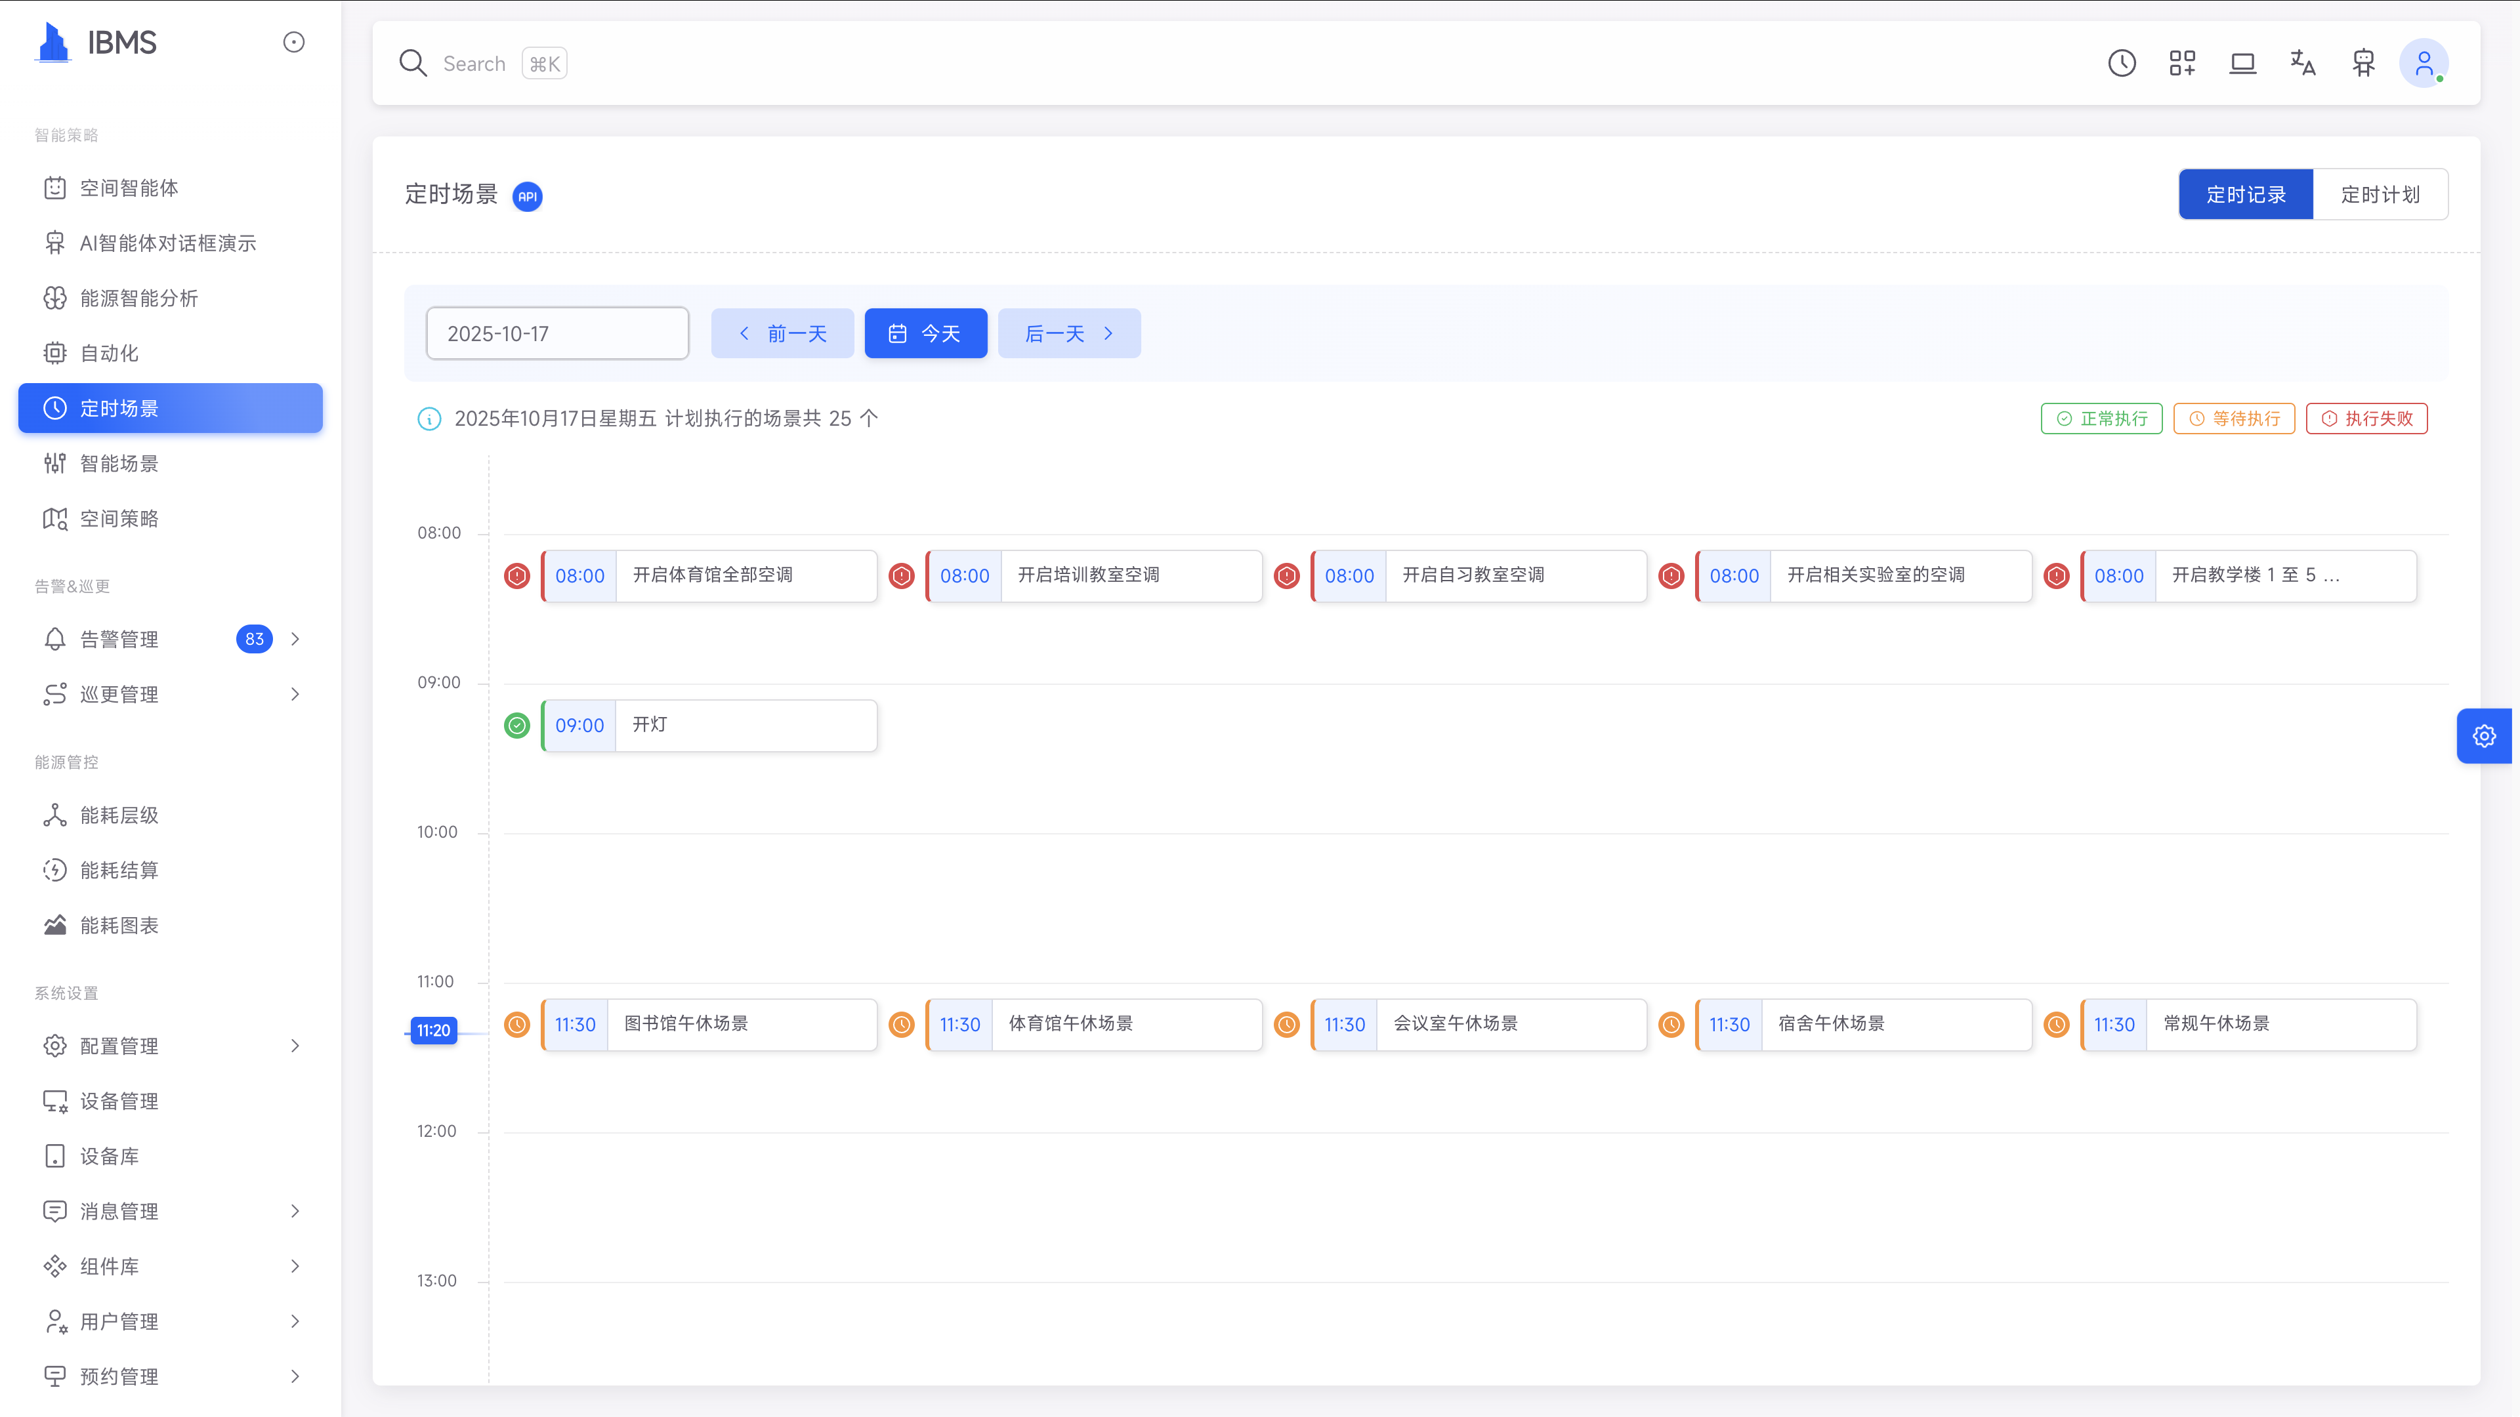Click the blue API badge icon

[x=527, y=197]
